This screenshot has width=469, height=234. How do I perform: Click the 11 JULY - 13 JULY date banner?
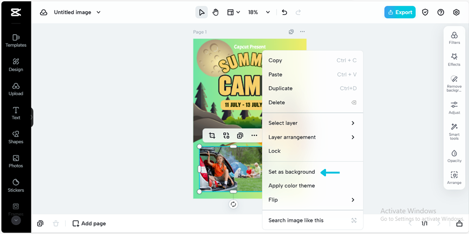(242, 105)
